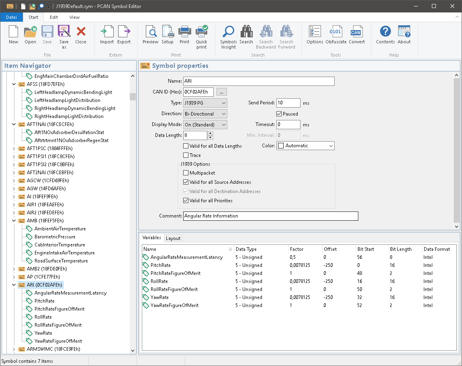
Task: Uncheck the Paused checkbox
Action: click(280, 114)
